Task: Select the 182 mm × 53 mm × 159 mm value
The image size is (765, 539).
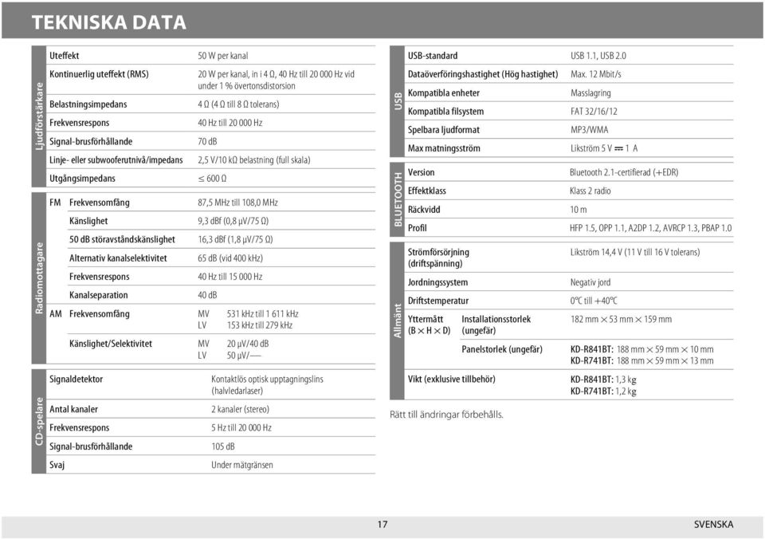Action: [x=621, y=319]
